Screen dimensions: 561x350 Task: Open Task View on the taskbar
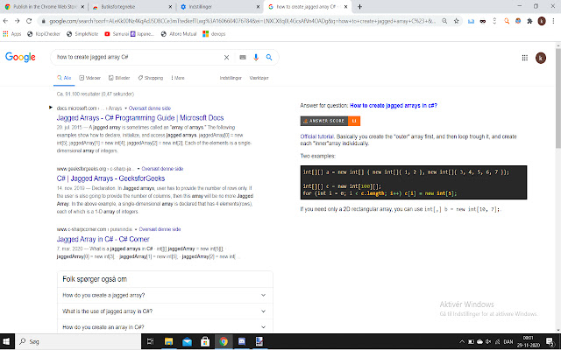[x=150, y=341]
